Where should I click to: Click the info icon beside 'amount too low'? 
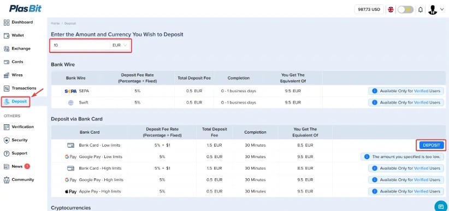367,156
